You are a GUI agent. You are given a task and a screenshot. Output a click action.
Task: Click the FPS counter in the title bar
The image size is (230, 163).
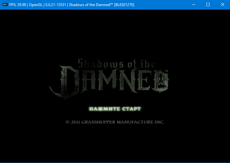18,5
